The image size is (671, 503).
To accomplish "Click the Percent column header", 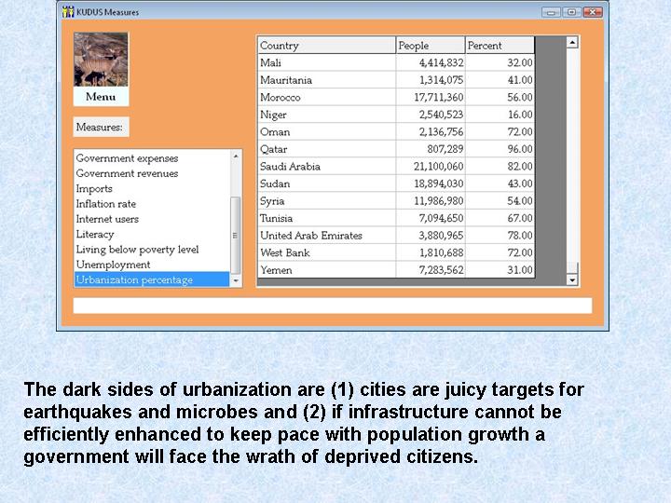I will click(x=499, y=46).
